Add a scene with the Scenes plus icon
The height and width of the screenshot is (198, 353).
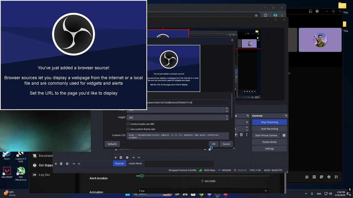pos(56,164)
